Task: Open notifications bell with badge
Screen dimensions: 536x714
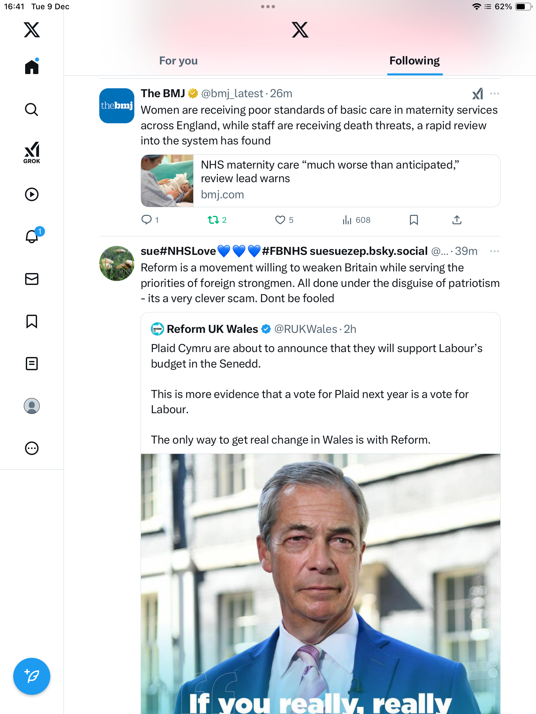Action: [x=32, y=236]
